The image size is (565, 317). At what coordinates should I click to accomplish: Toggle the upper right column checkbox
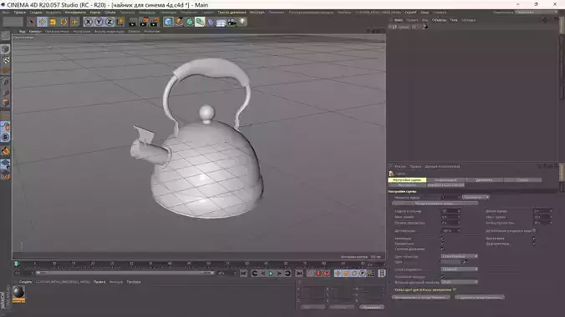point(534,239)
